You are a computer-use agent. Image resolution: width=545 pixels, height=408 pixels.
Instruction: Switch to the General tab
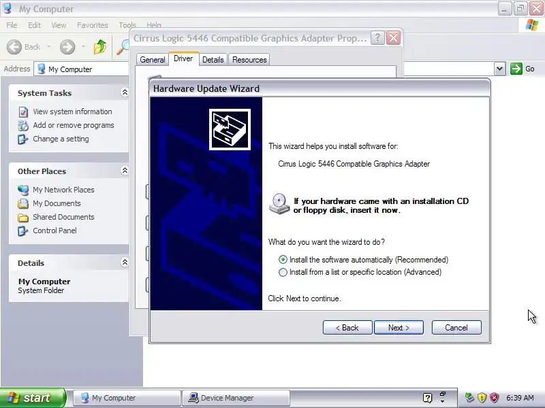tap(152, 60)
